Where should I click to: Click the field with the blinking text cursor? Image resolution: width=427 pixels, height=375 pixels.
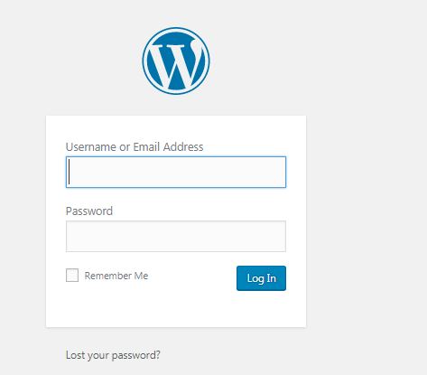[176, 172]
